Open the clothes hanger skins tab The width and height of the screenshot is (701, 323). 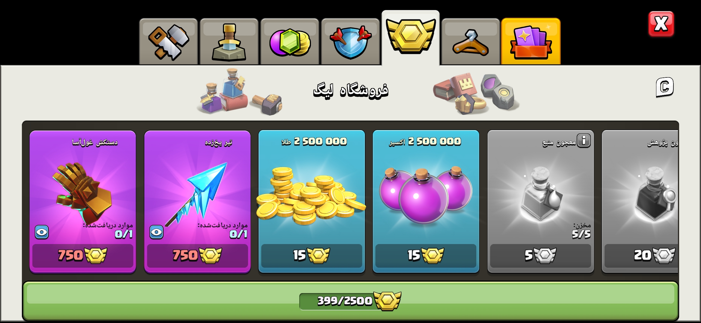471,42
